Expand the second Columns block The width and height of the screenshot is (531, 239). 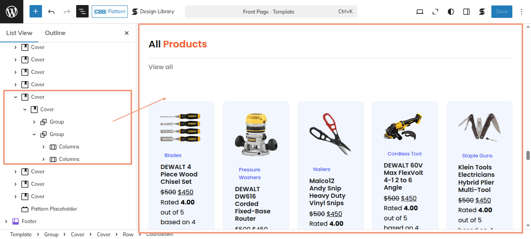[x=44, y=159]
